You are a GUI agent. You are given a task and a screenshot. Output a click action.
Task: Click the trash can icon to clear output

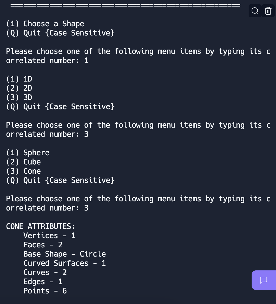268,11
